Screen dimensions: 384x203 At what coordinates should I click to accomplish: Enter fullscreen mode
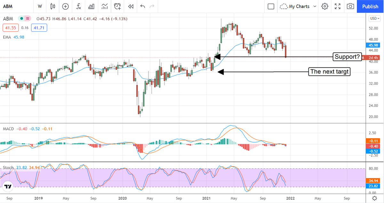tap(338, 6)
